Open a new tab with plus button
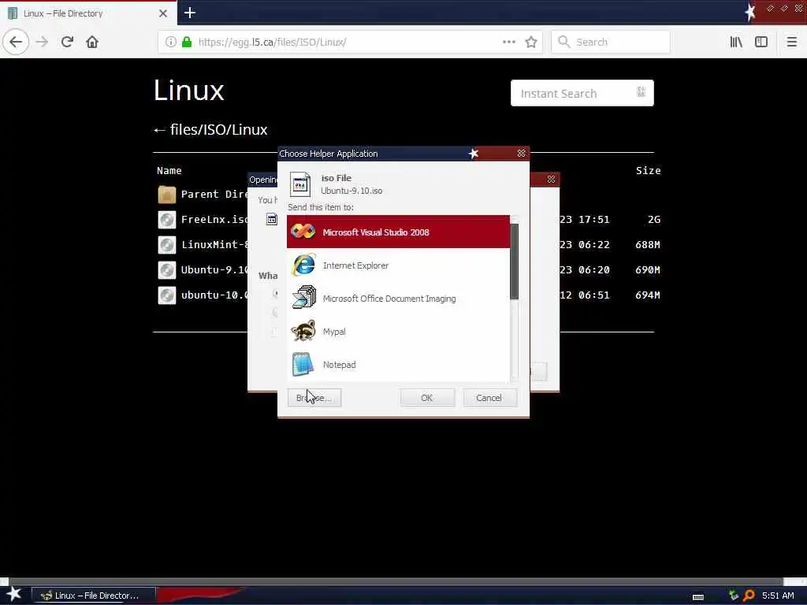 pos(189,13)
